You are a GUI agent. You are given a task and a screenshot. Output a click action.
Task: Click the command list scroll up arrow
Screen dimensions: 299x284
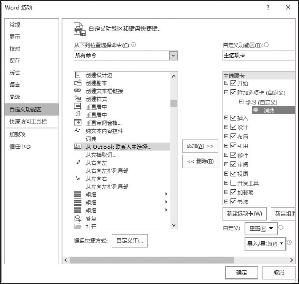174,76
